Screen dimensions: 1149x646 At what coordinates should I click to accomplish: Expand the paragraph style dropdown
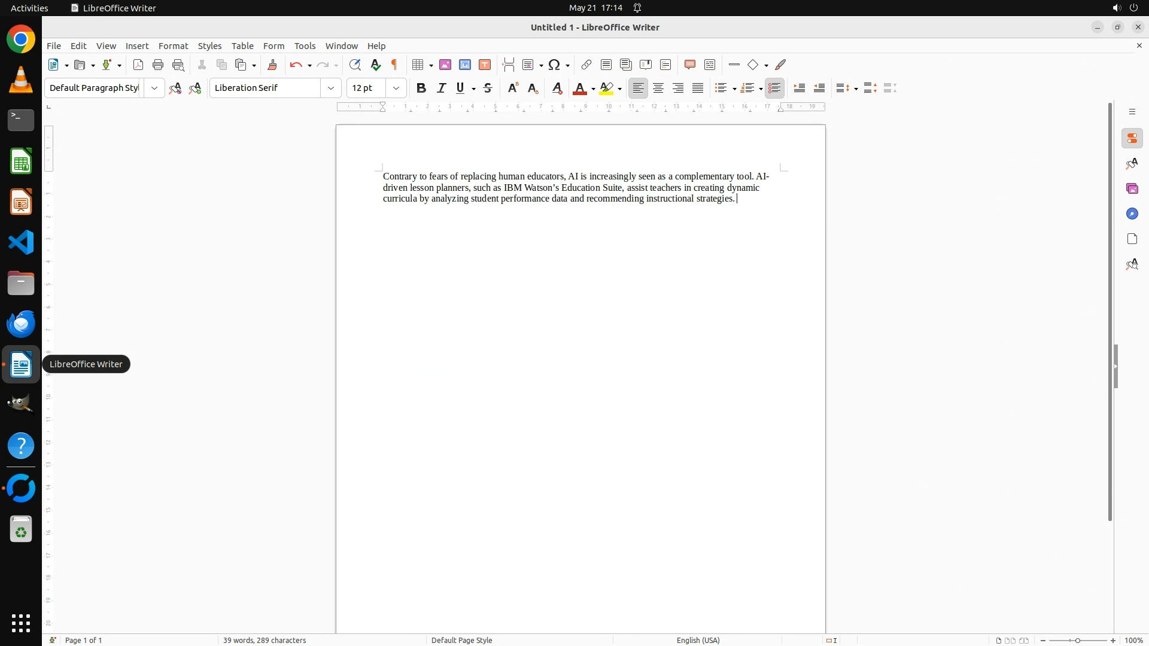click(x=154, y=88)
